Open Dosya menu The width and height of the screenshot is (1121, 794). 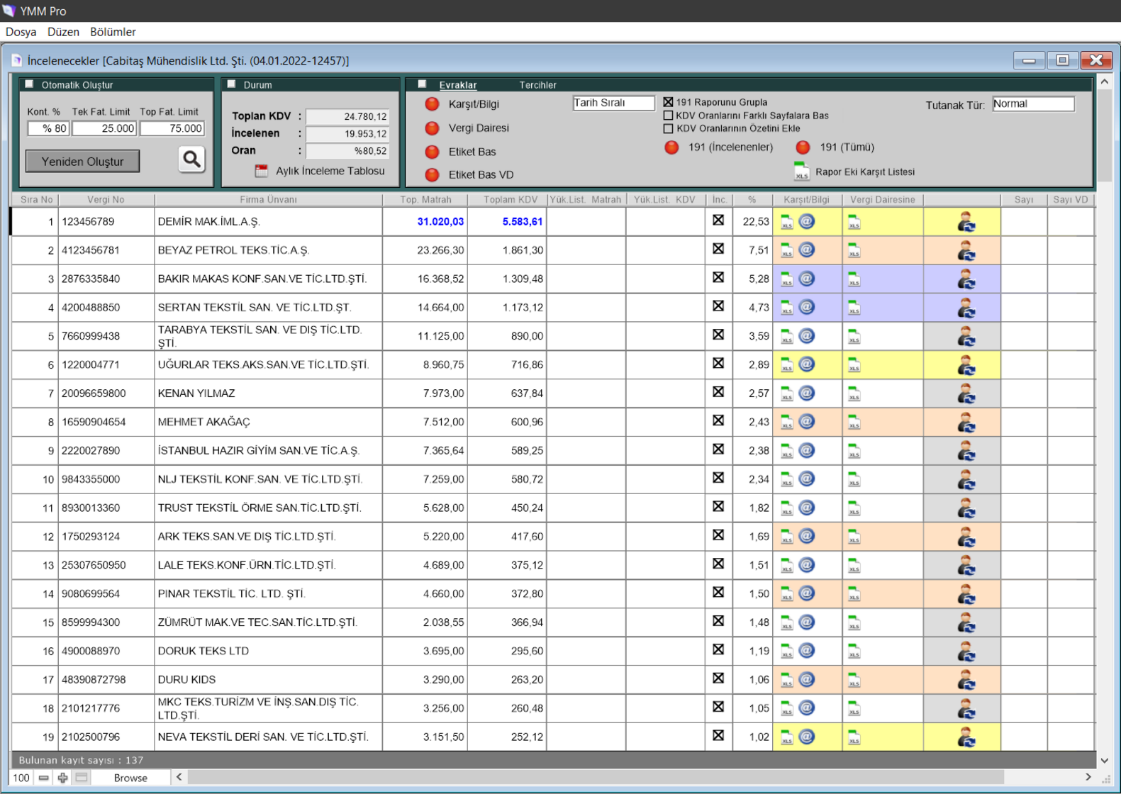pyautogui.click(x=21, y=32)
